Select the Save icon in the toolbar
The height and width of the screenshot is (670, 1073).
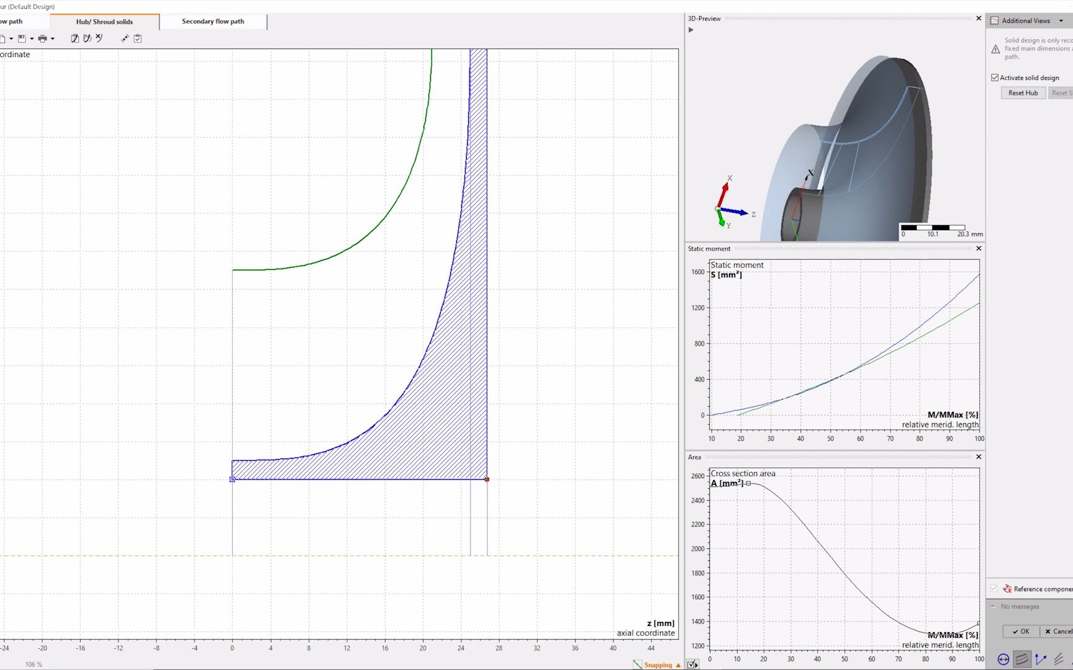21,38
